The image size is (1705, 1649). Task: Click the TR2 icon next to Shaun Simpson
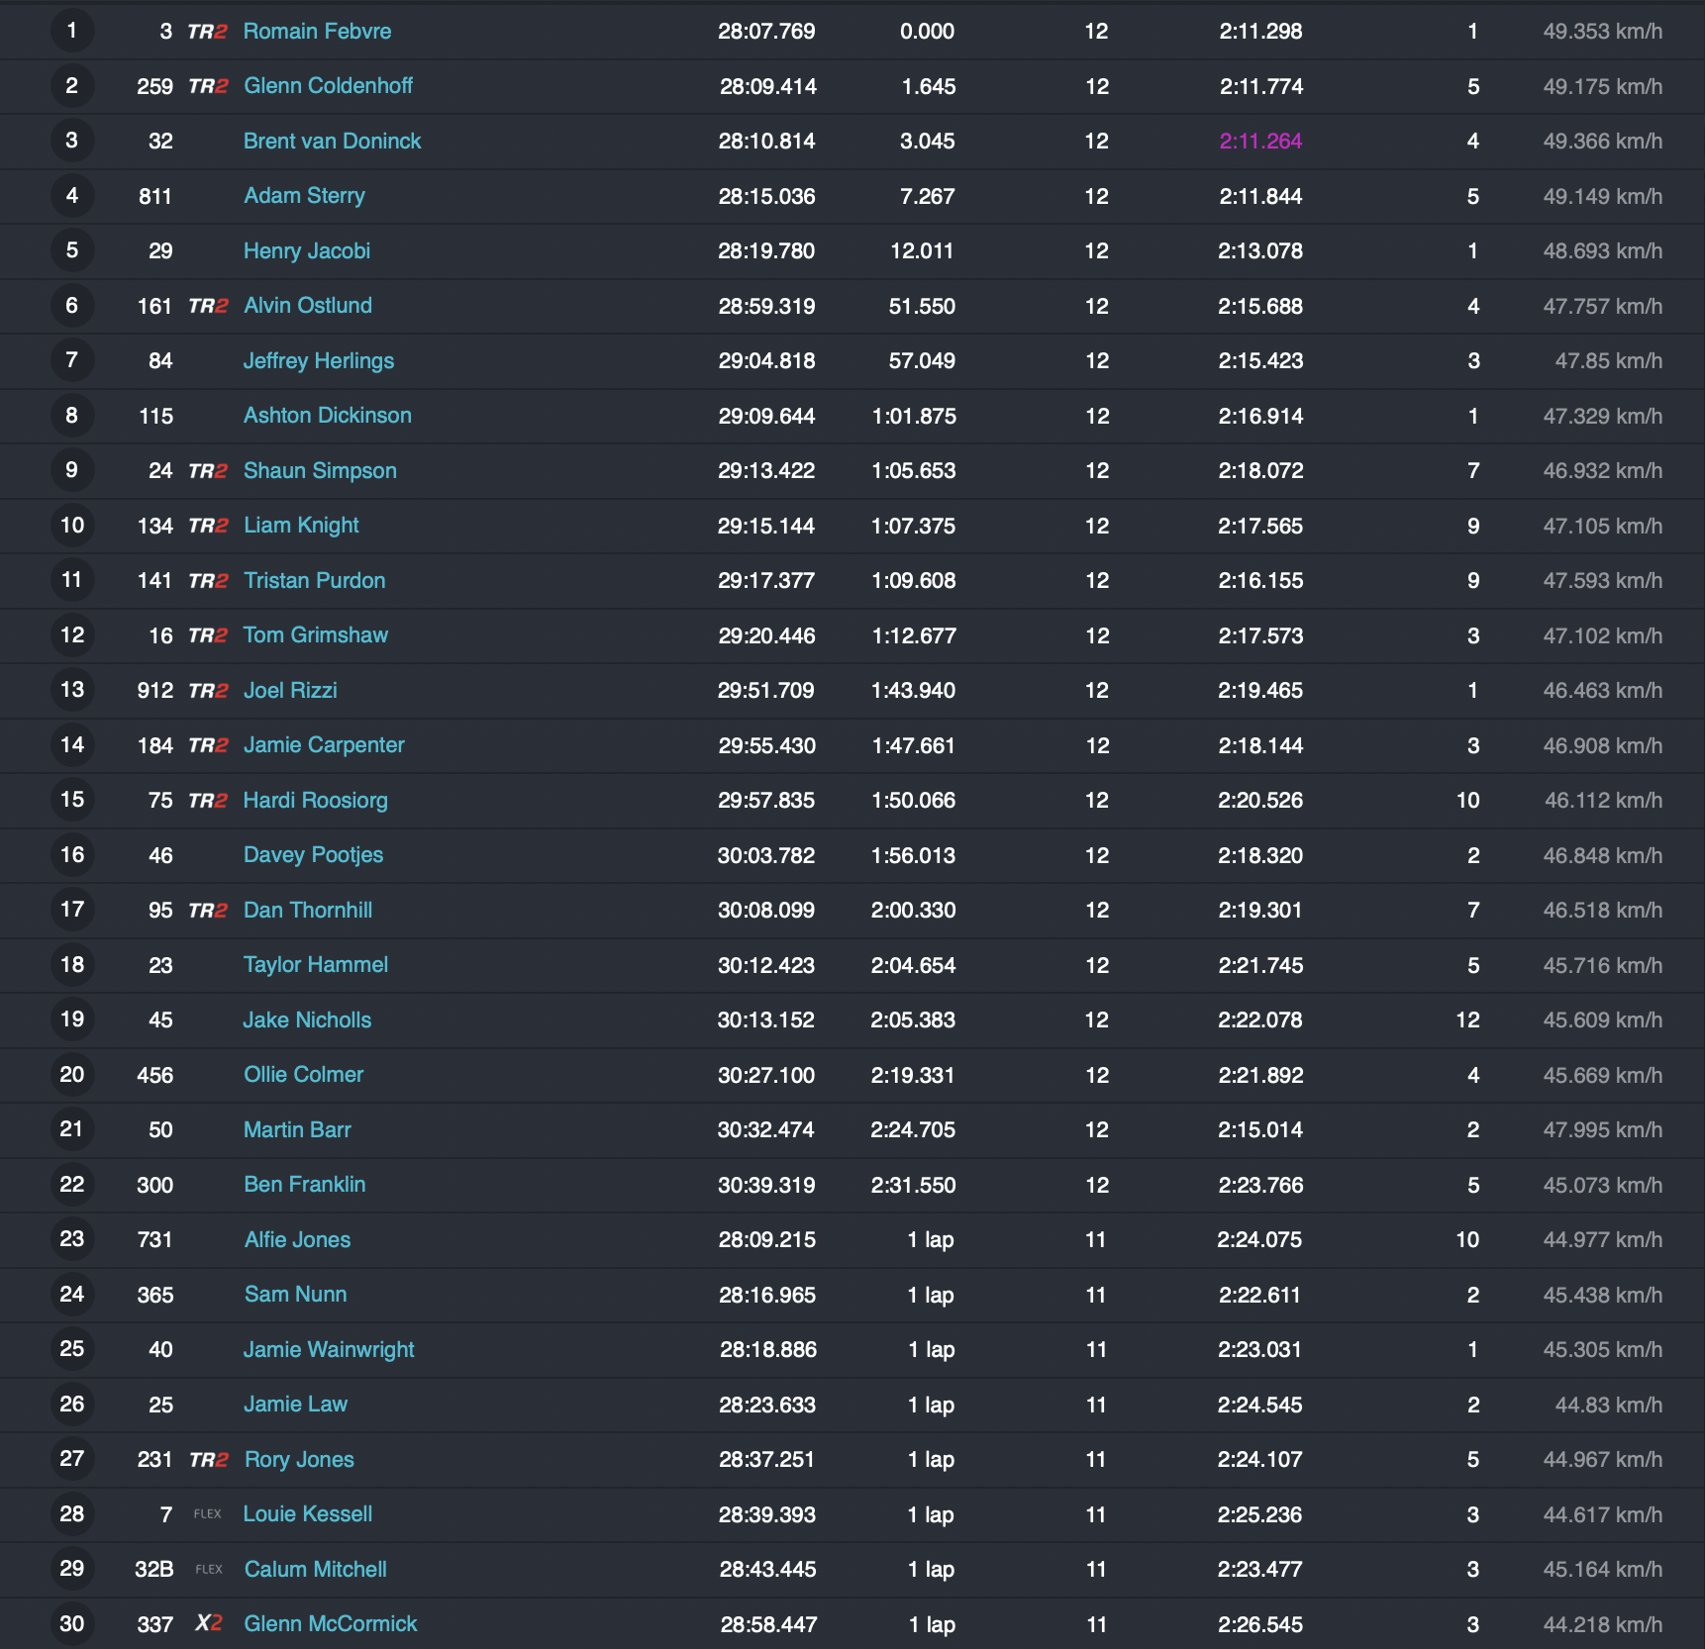208,471
